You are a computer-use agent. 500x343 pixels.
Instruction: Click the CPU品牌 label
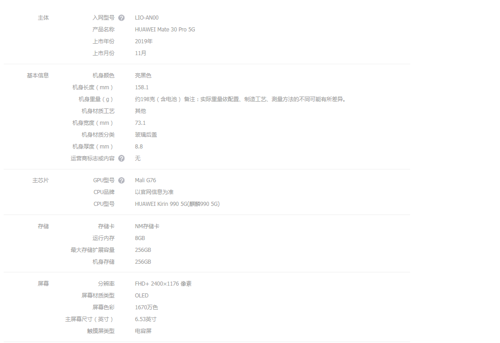coord(104,192)
